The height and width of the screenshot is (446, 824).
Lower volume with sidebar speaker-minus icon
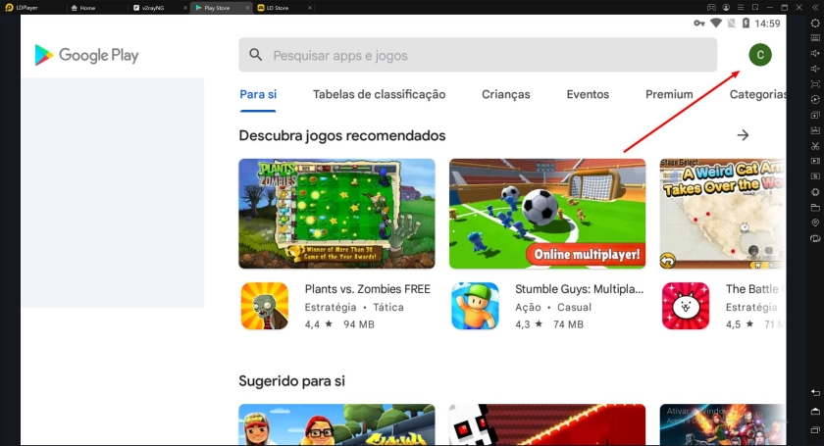[815, 69]
